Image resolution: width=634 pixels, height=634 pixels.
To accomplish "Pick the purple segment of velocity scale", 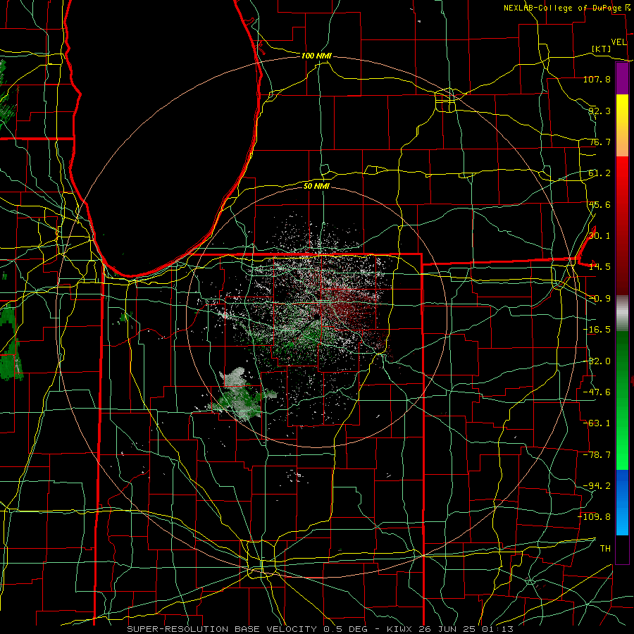I will 622,79.
